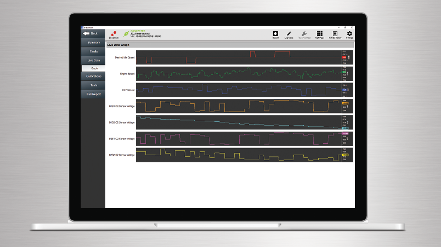This screenshot has height=247, width=441.
Task: Go back using the Back button
Action: [x=93, y=33]
